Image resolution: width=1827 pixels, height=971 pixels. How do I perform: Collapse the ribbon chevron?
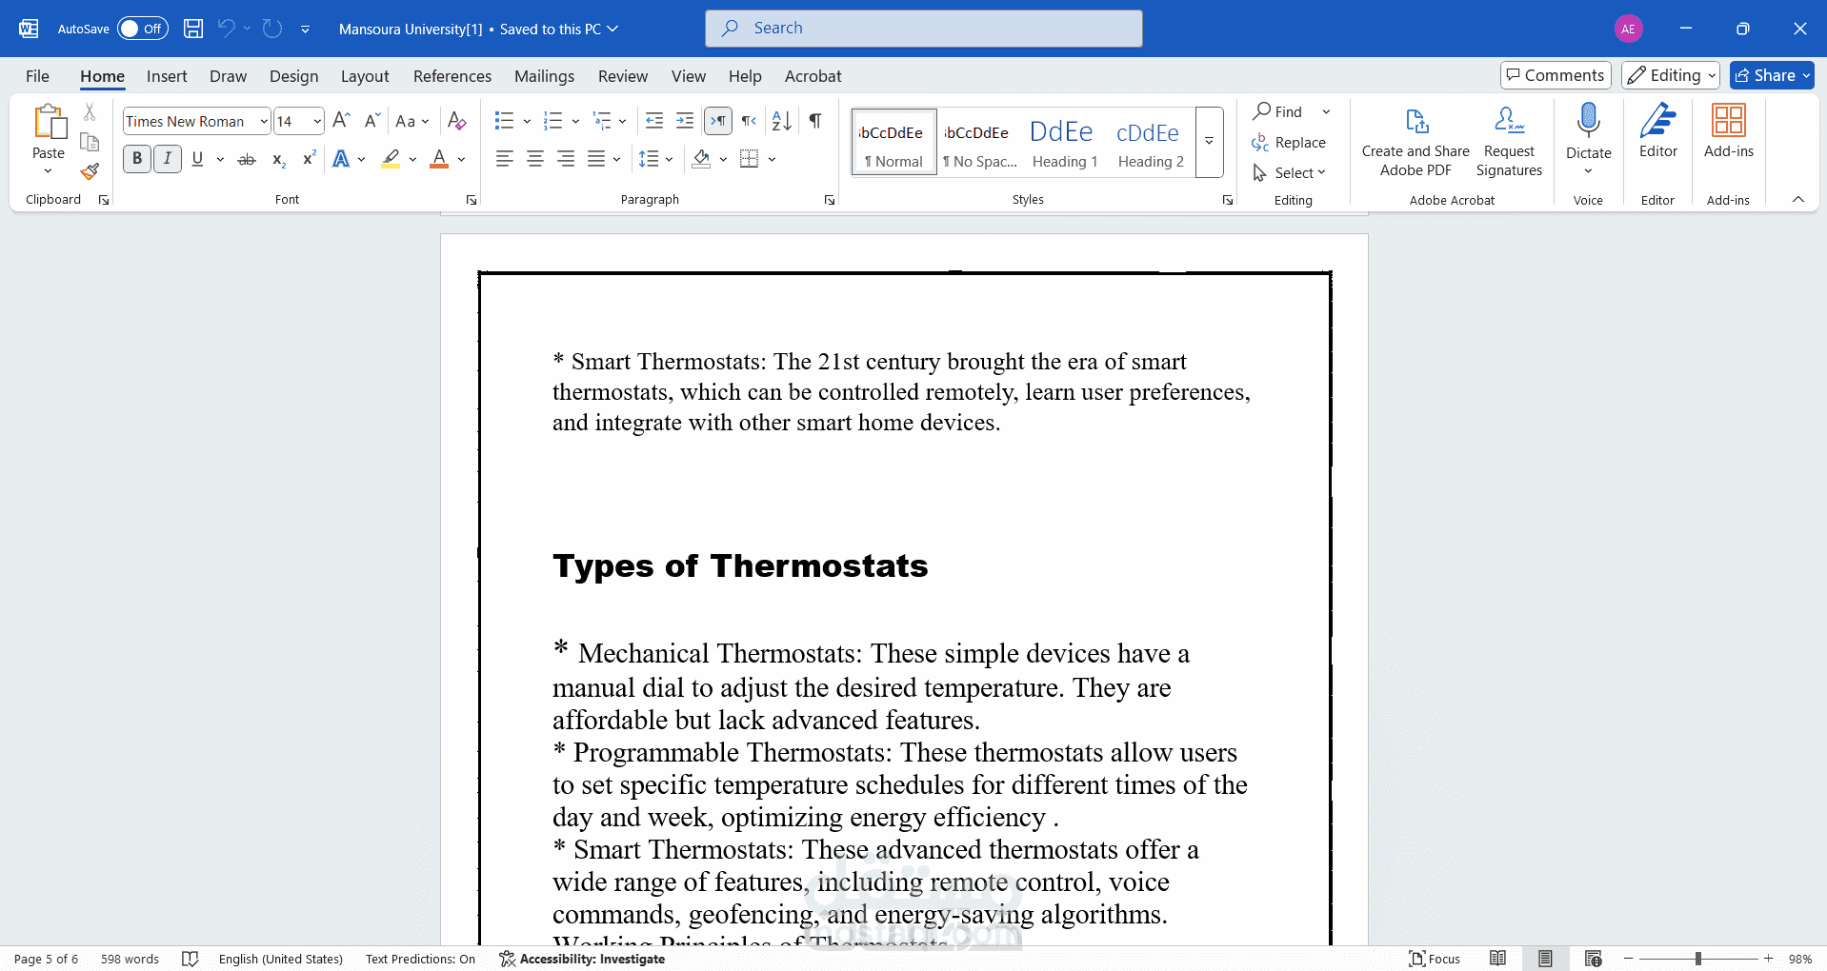tap(1797, 199)
